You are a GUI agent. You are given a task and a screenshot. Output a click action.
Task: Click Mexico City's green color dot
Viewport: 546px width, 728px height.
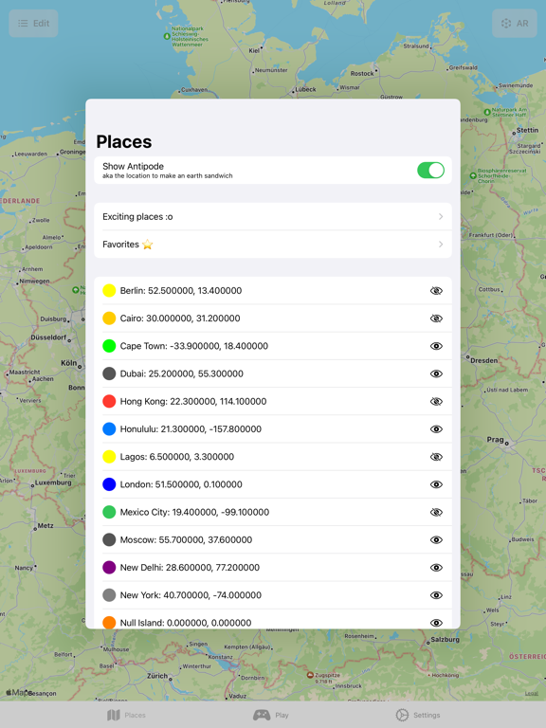[x=109, y=512]
